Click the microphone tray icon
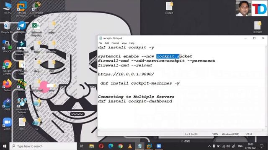Image resolution: width=268 pixels, height=150 pixels. point(214,146)
